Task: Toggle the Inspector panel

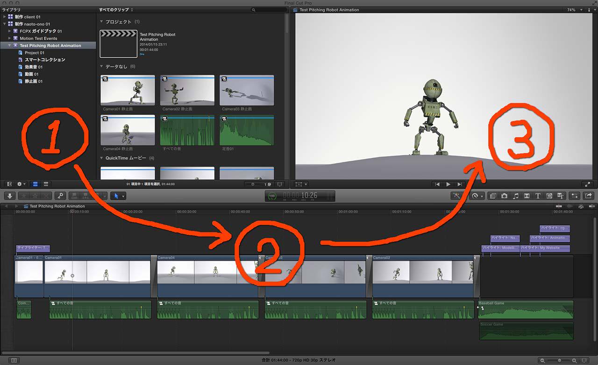Action: [x=574, y=196]
